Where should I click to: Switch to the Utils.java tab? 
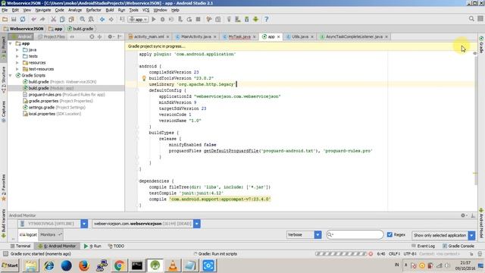point(300,36)
